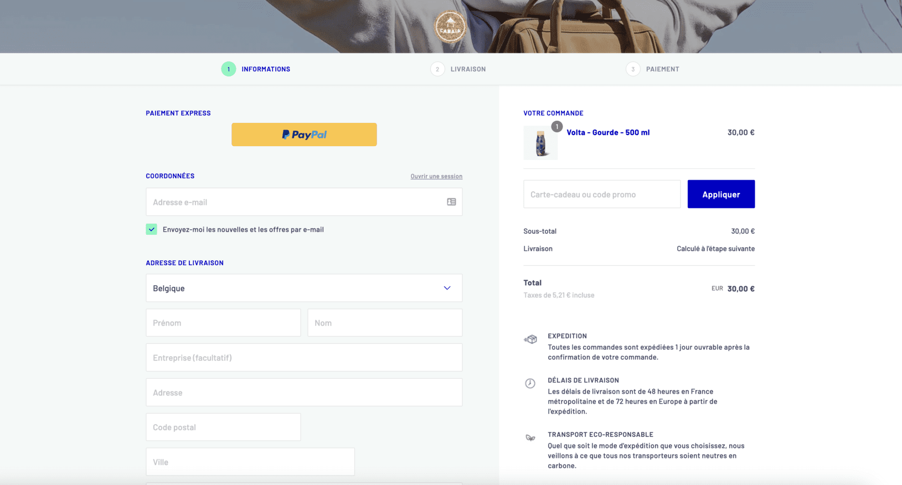Click the Volta bottle product thumbnail
This screenshot has width=902, height=485.
click(540, 144)
